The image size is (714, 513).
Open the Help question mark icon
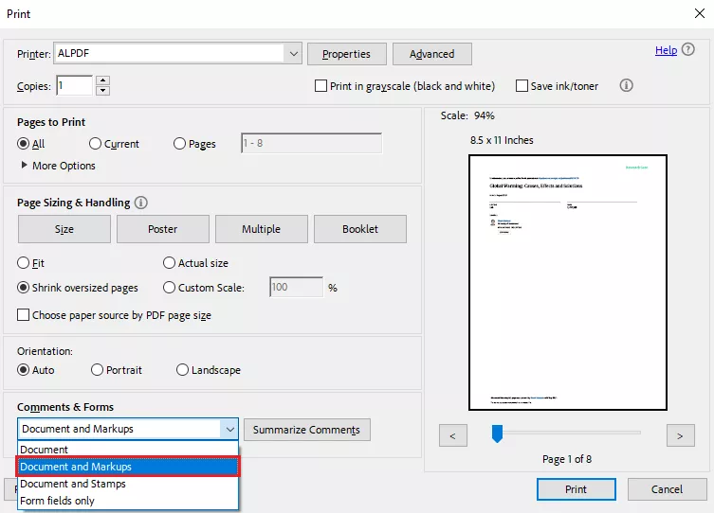pos(688,49)
